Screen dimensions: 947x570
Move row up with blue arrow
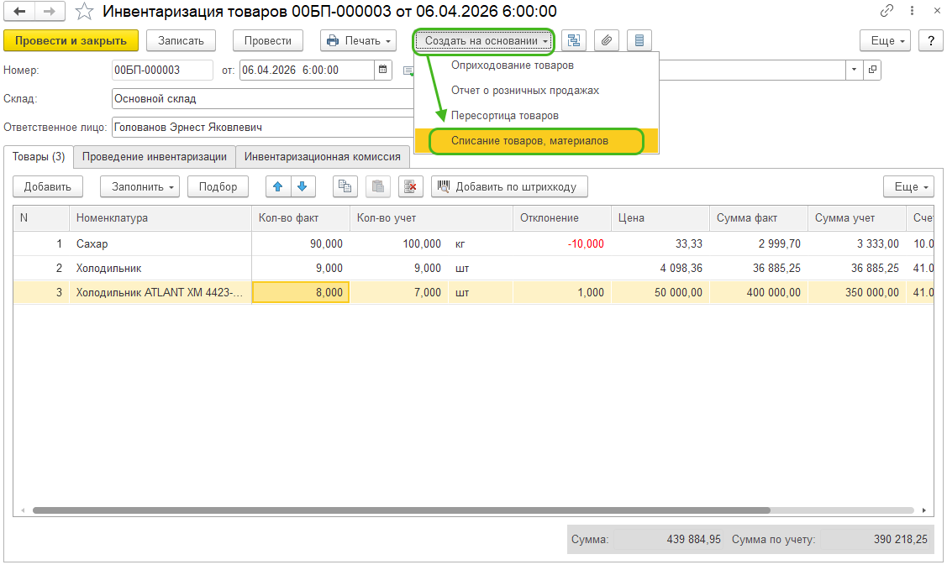pos(278,186)
